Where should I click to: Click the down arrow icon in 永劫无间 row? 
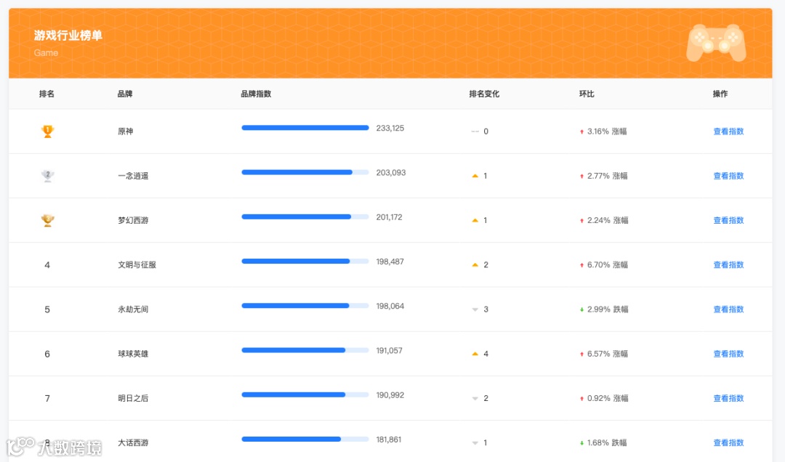click(x=475, y=310)
